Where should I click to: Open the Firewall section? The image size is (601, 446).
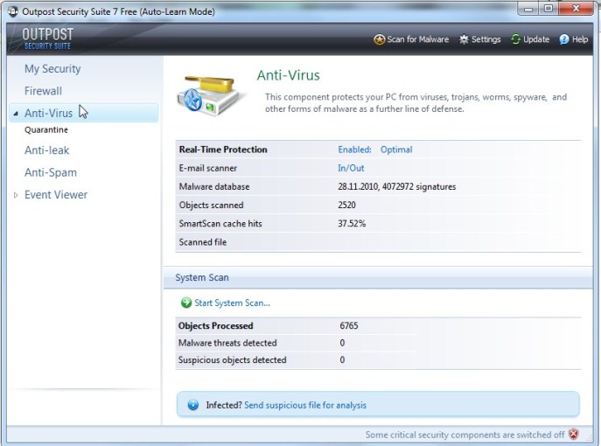(43, 91)
